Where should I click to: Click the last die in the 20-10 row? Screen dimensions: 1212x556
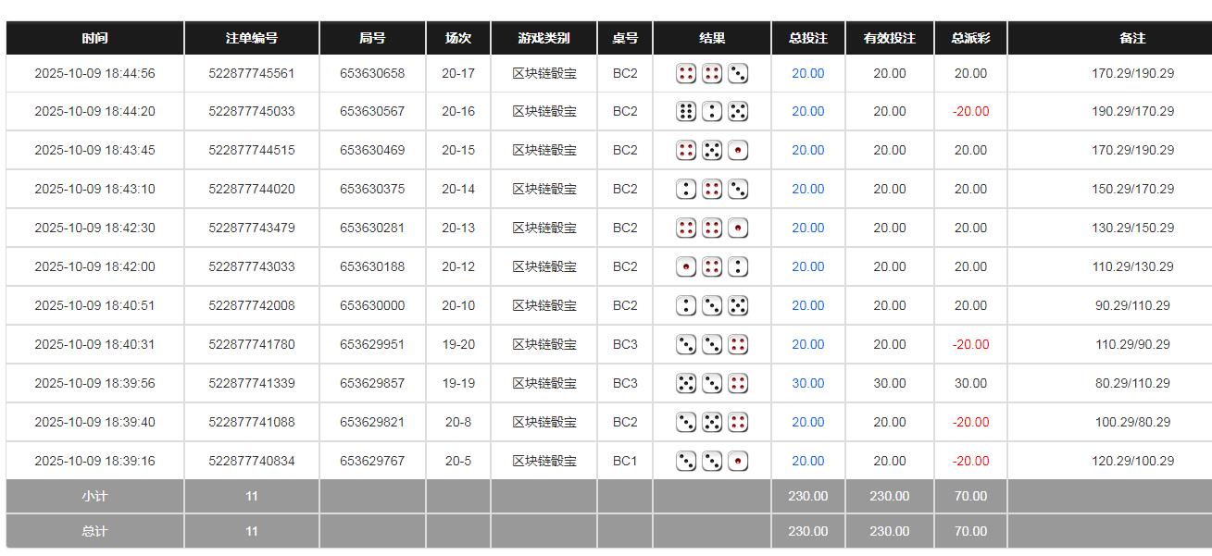click(x=738, y=306)
